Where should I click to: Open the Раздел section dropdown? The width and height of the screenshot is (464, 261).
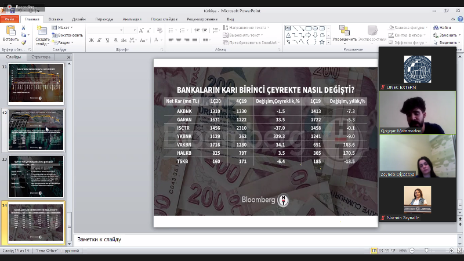(63, 42)
